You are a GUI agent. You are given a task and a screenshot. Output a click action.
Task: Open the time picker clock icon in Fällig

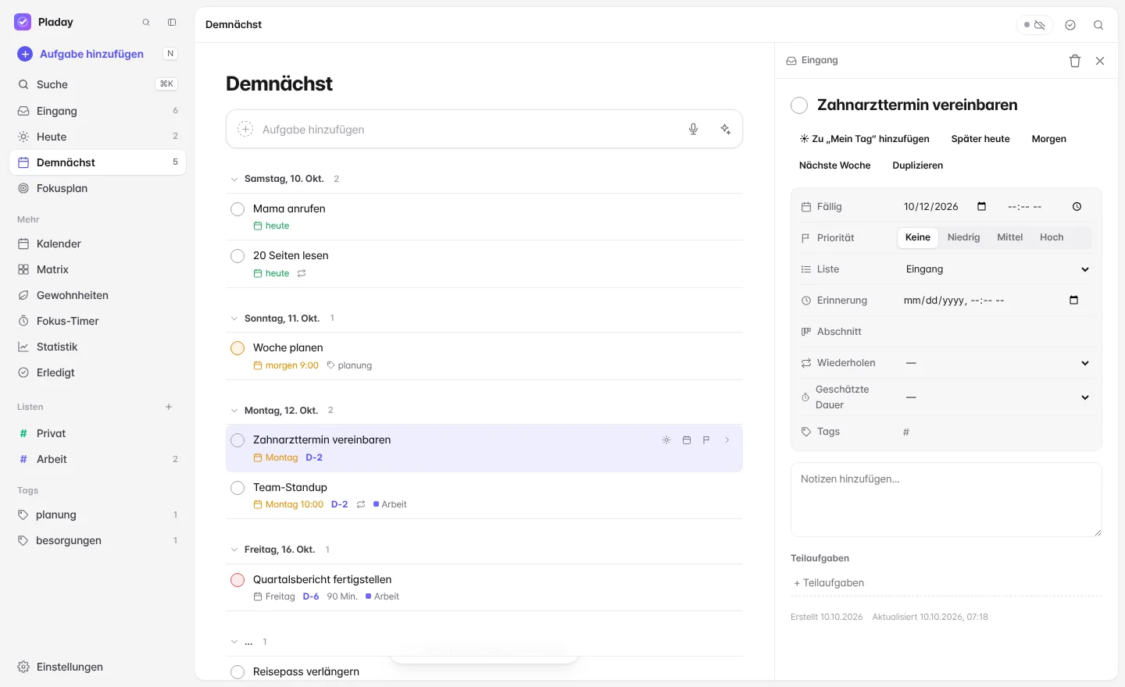(x=1077, y=207)
